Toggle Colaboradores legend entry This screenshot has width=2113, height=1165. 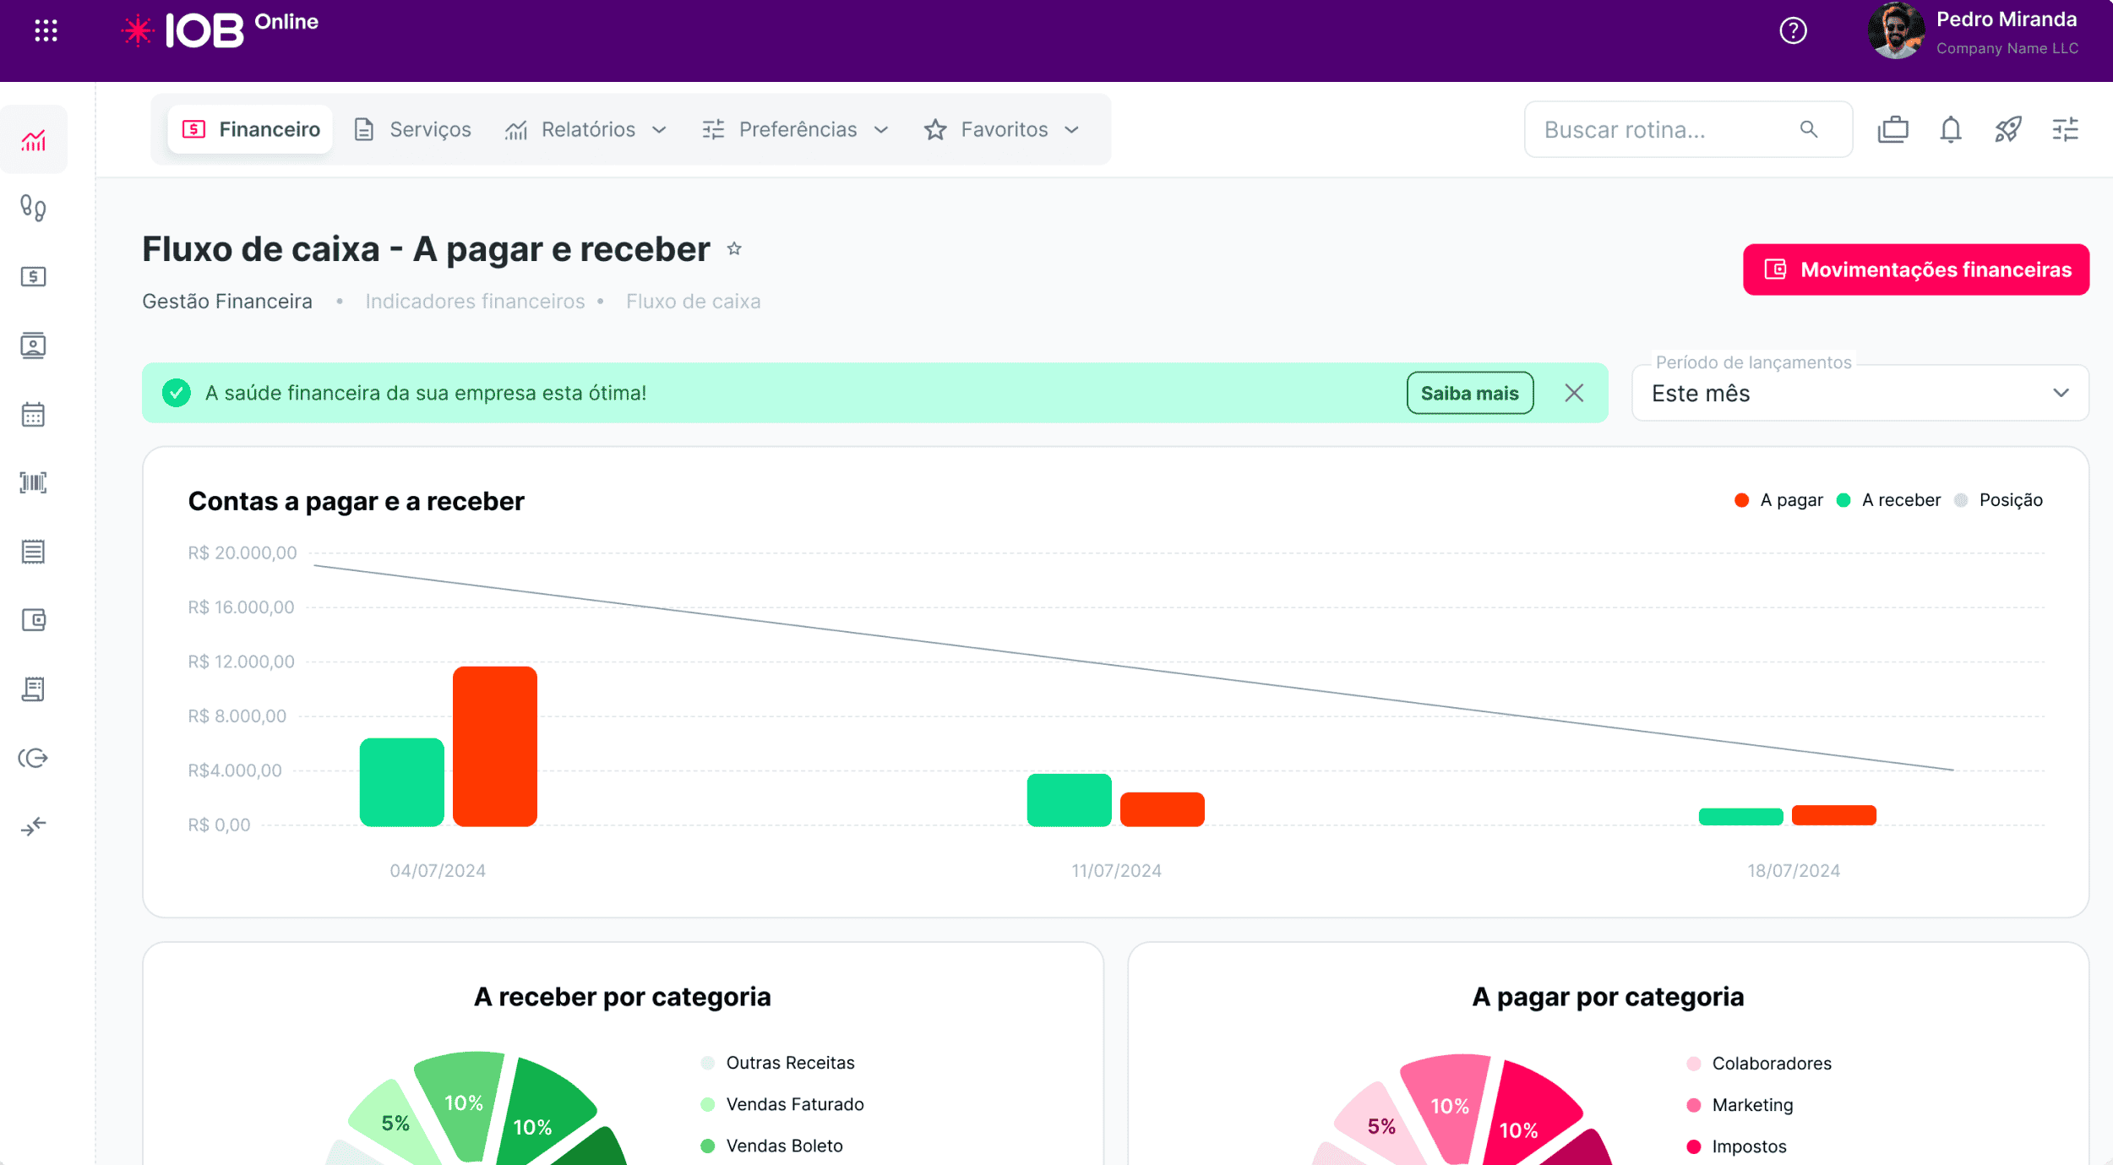[x=1759, y=1064]
